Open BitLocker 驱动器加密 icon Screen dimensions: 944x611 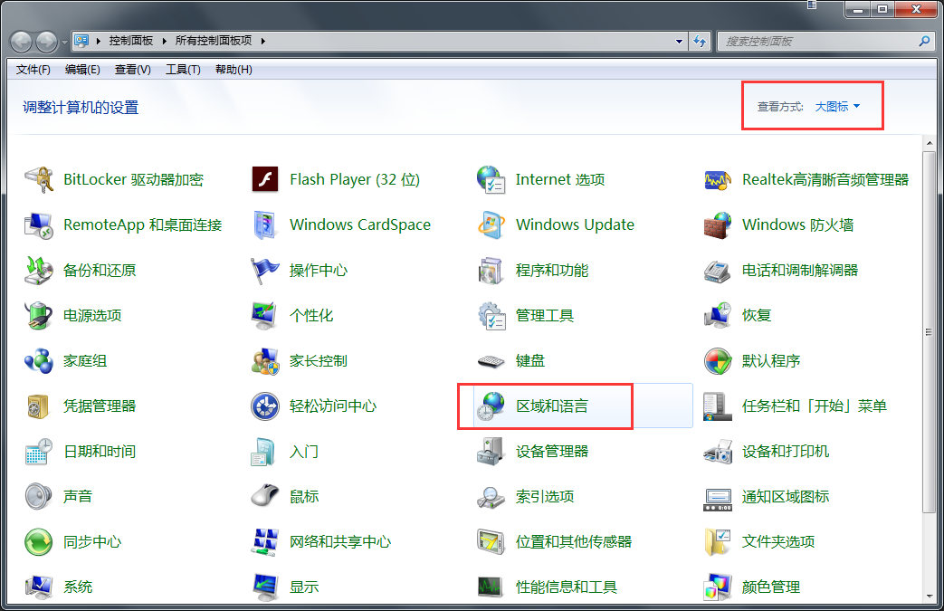point(39,179)
